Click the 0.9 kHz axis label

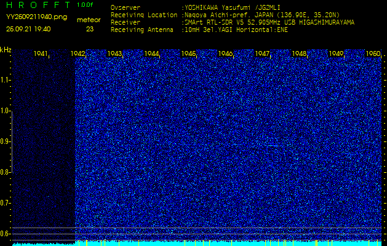pyautogui.click(x=5, y=141)
